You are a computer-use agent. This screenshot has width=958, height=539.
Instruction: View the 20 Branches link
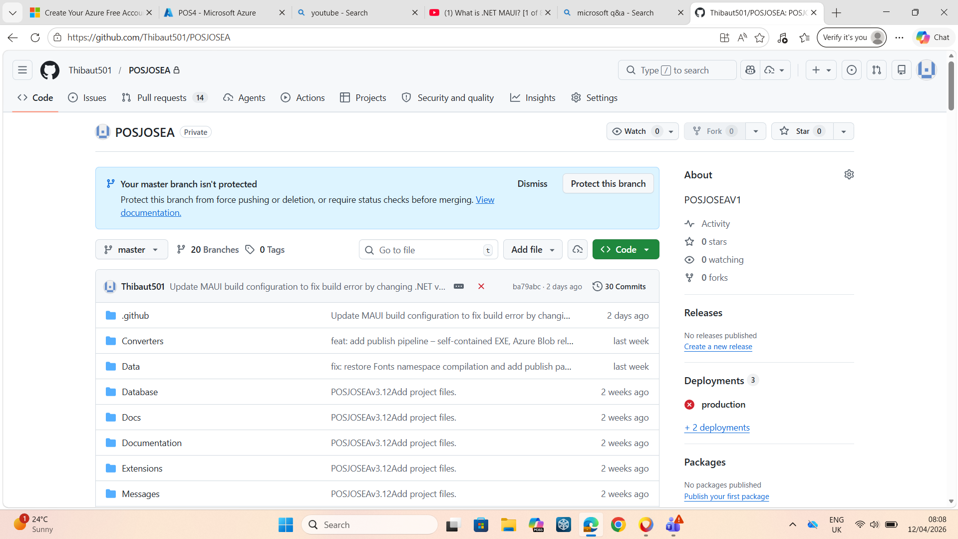208,249
